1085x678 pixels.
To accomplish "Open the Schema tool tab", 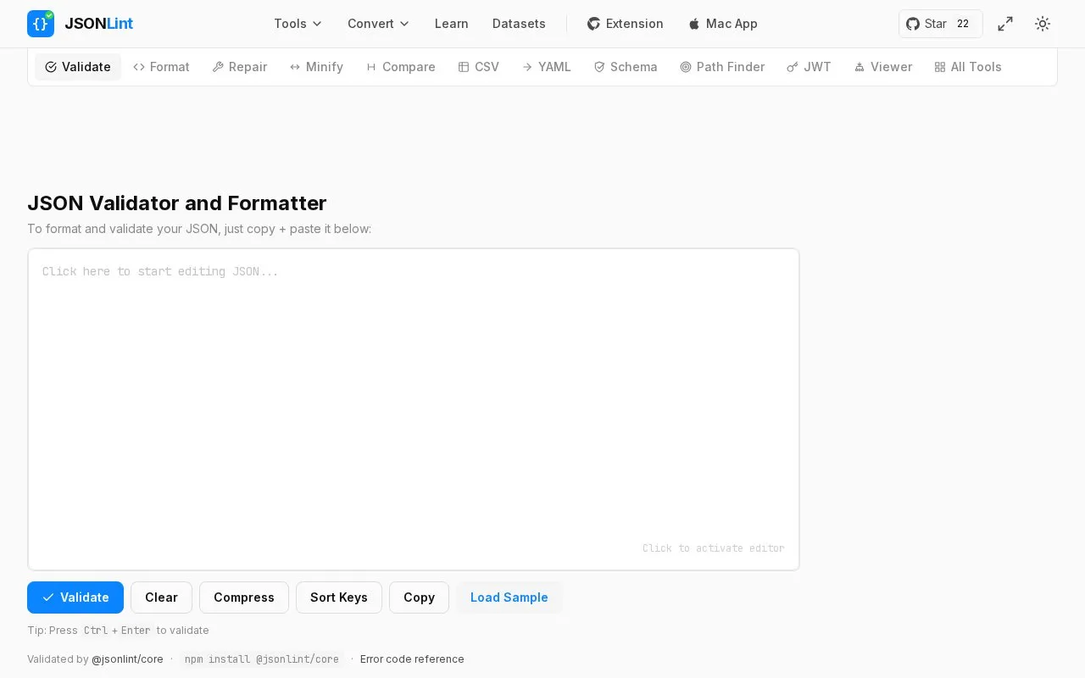I will [626, 67].
